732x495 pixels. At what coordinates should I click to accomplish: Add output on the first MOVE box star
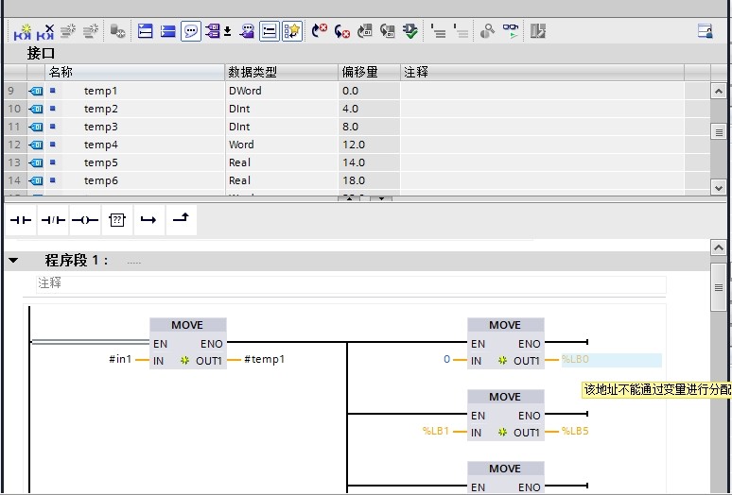click(184, 361)
